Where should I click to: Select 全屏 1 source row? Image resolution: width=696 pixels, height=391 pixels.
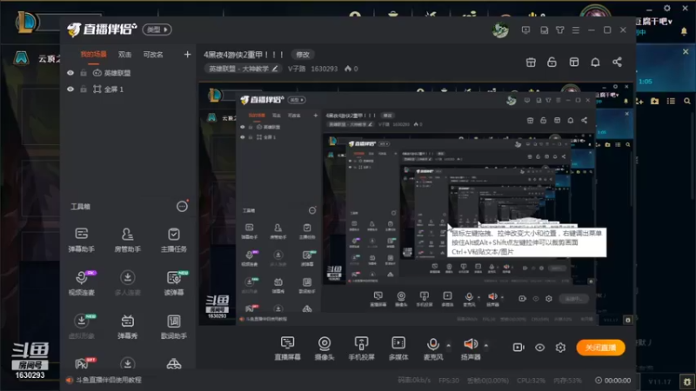point(129,89)
